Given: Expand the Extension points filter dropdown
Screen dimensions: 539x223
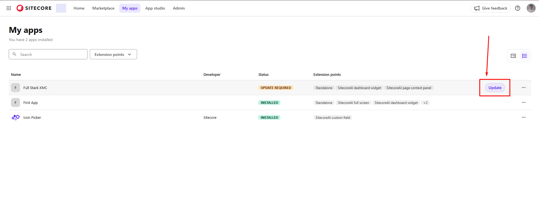Looking at the screenshot, I should [113, 54].
